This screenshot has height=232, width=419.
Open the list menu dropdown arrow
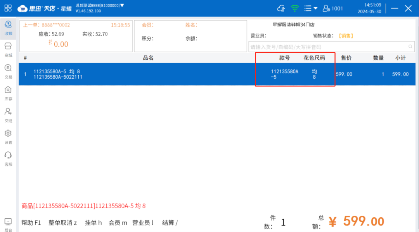pos(315,8)
